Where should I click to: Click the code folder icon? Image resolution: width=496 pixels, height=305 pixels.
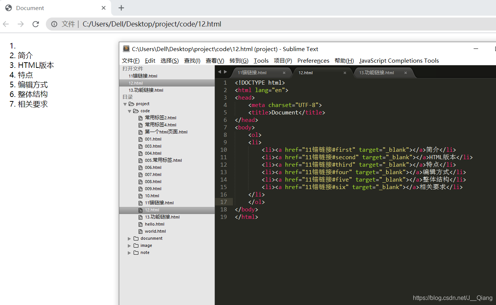pos(136,111)
